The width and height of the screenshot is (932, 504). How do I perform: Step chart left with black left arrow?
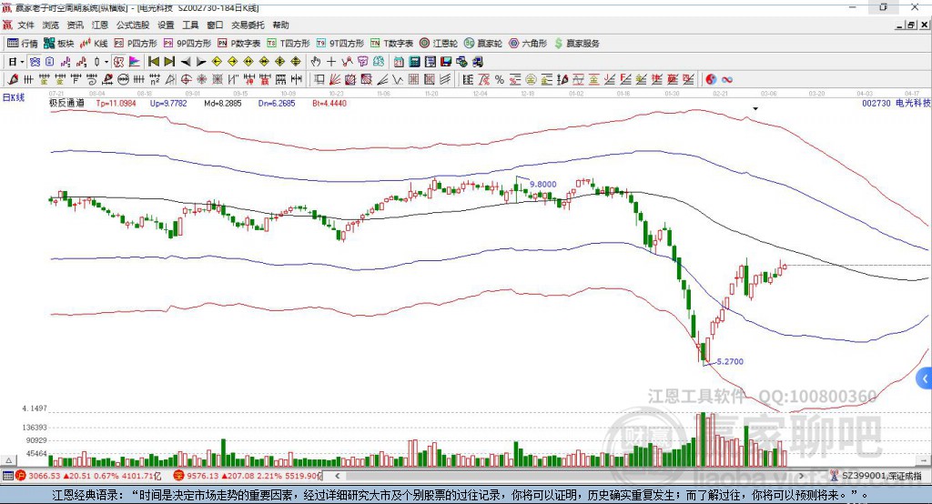coord(186,61)
